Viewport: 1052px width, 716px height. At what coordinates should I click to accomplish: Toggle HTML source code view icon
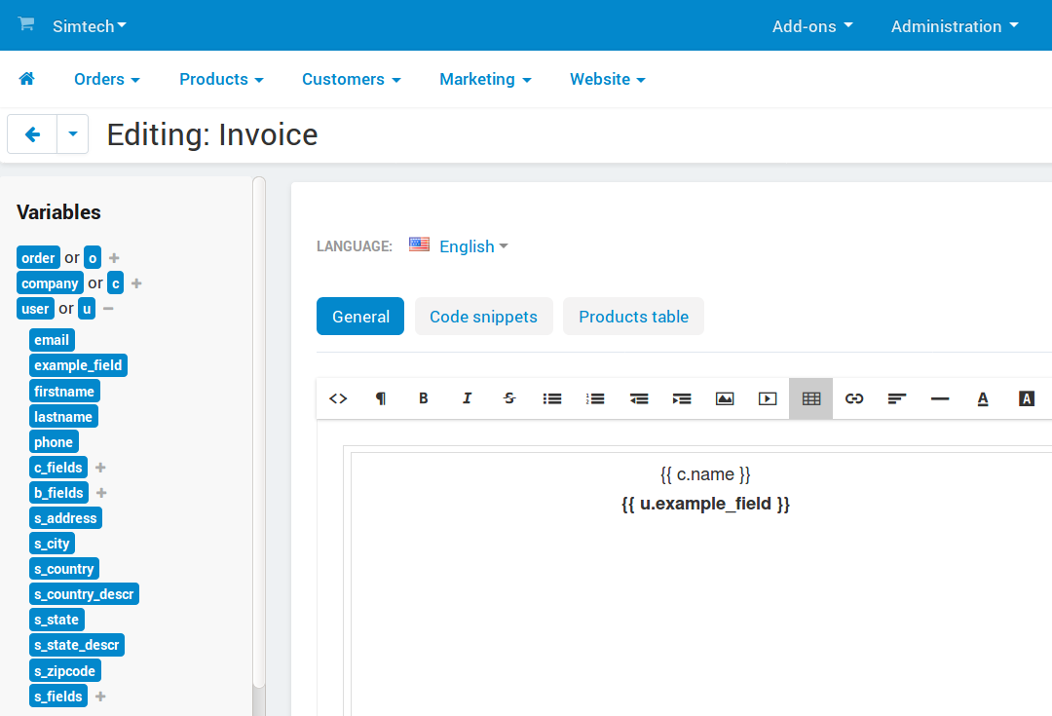pos(338,398)
